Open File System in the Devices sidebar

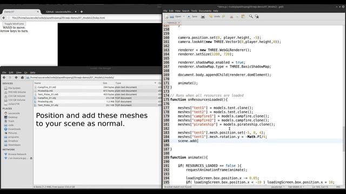tap(14, 88)
